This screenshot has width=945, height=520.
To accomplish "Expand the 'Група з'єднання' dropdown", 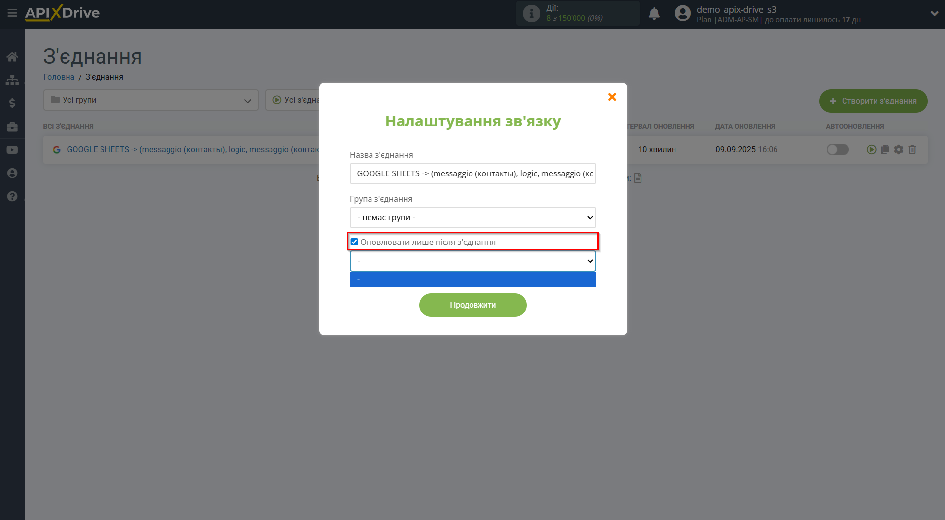I will tap(472, 217).
